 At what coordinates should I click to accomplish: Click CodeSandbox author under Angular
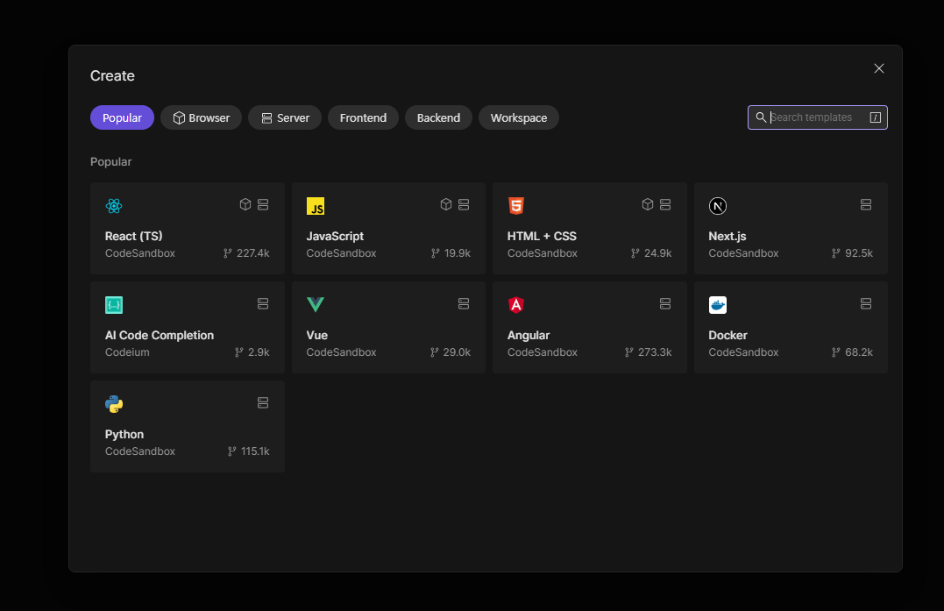543,352
